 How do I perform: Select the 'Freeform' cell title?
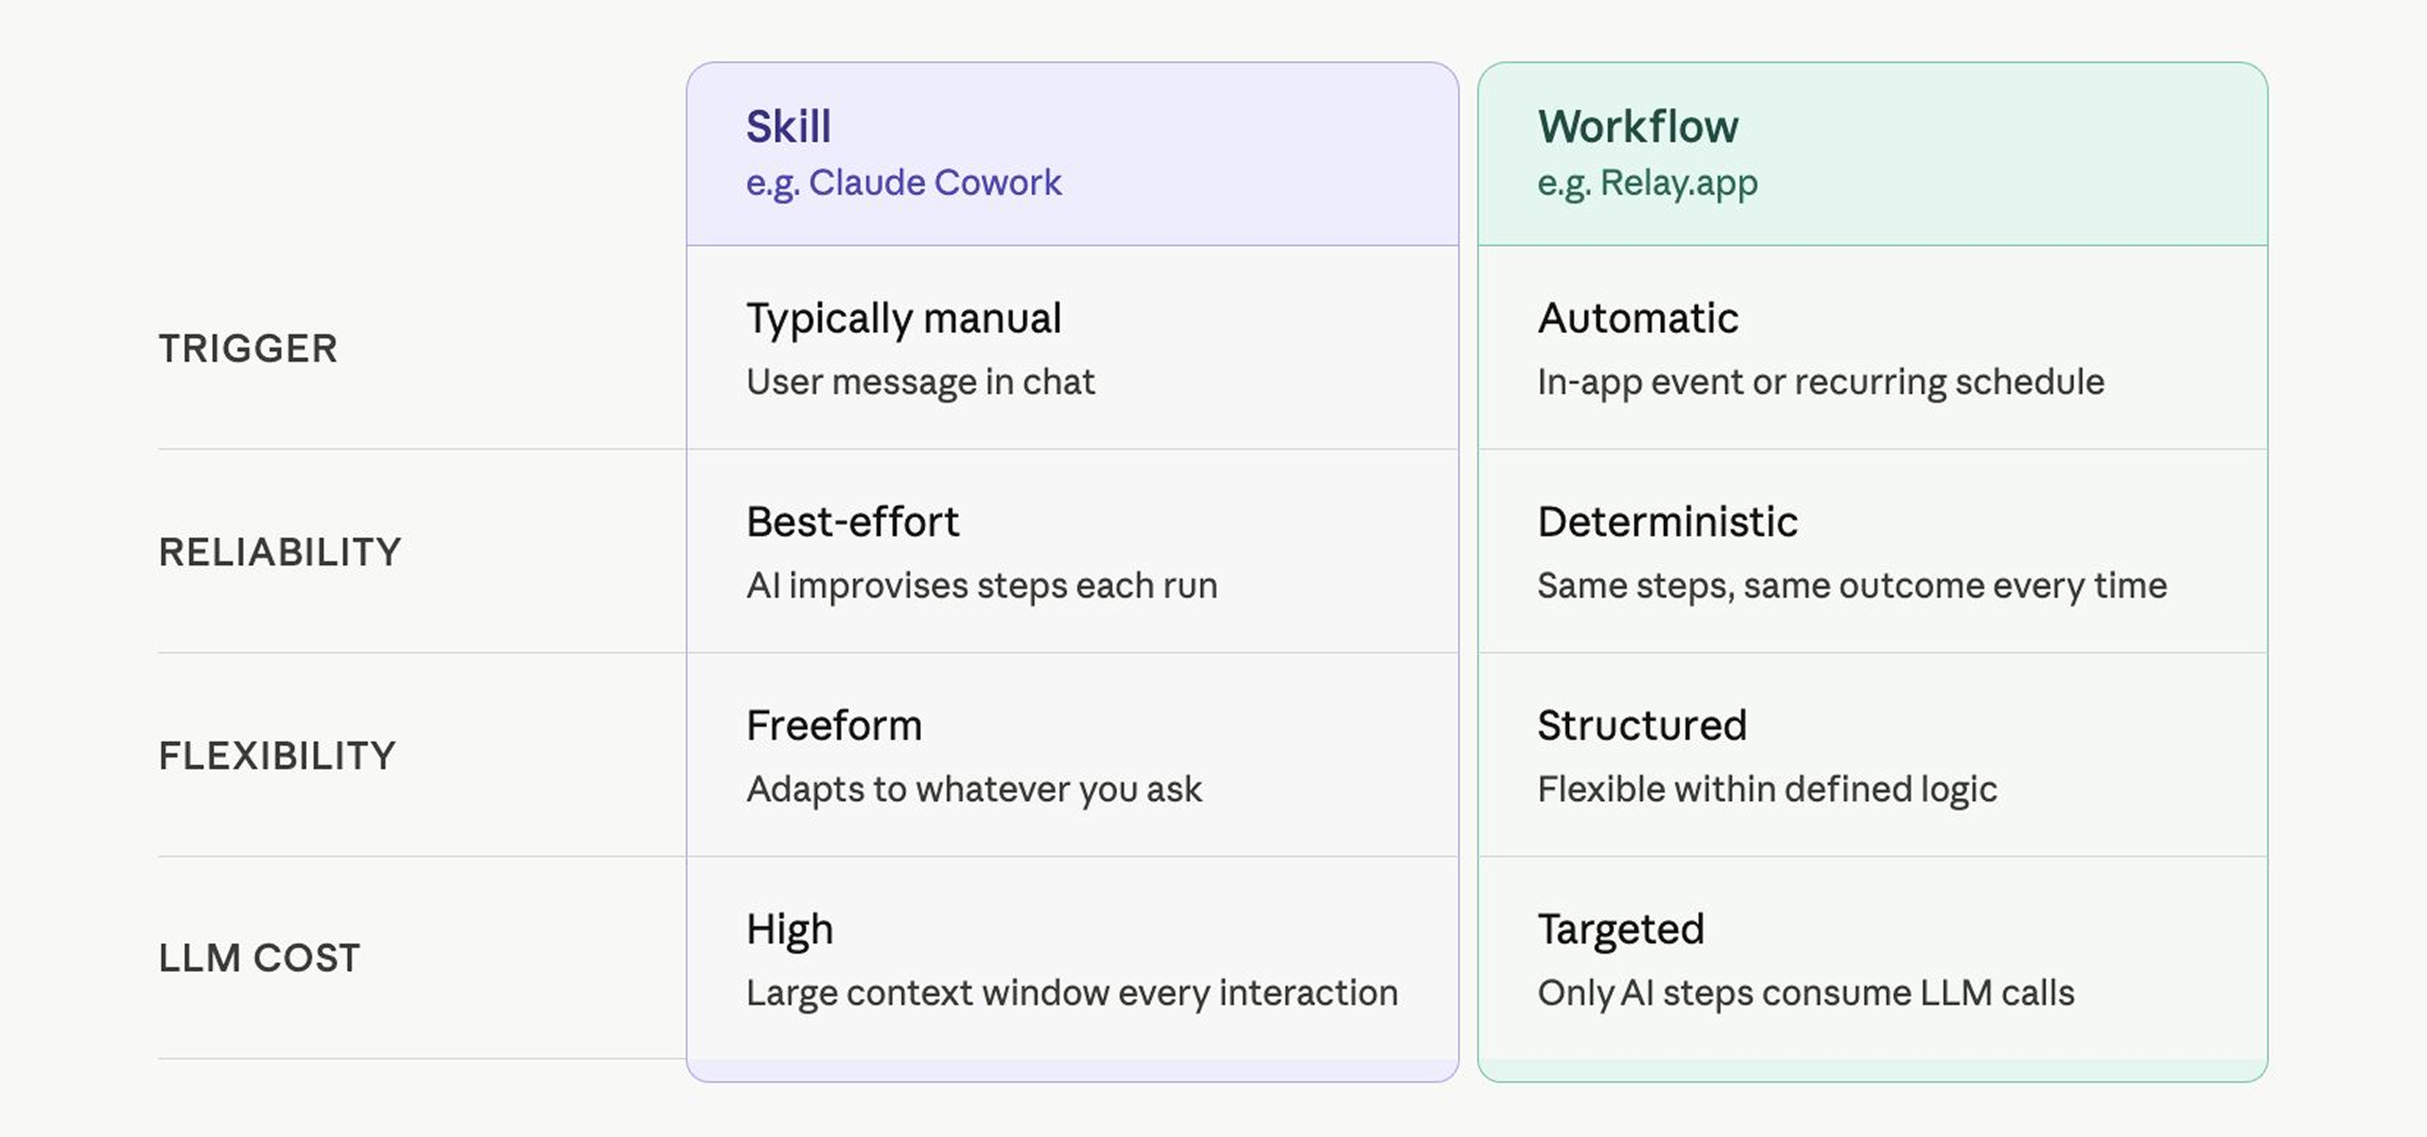point(834,725)
